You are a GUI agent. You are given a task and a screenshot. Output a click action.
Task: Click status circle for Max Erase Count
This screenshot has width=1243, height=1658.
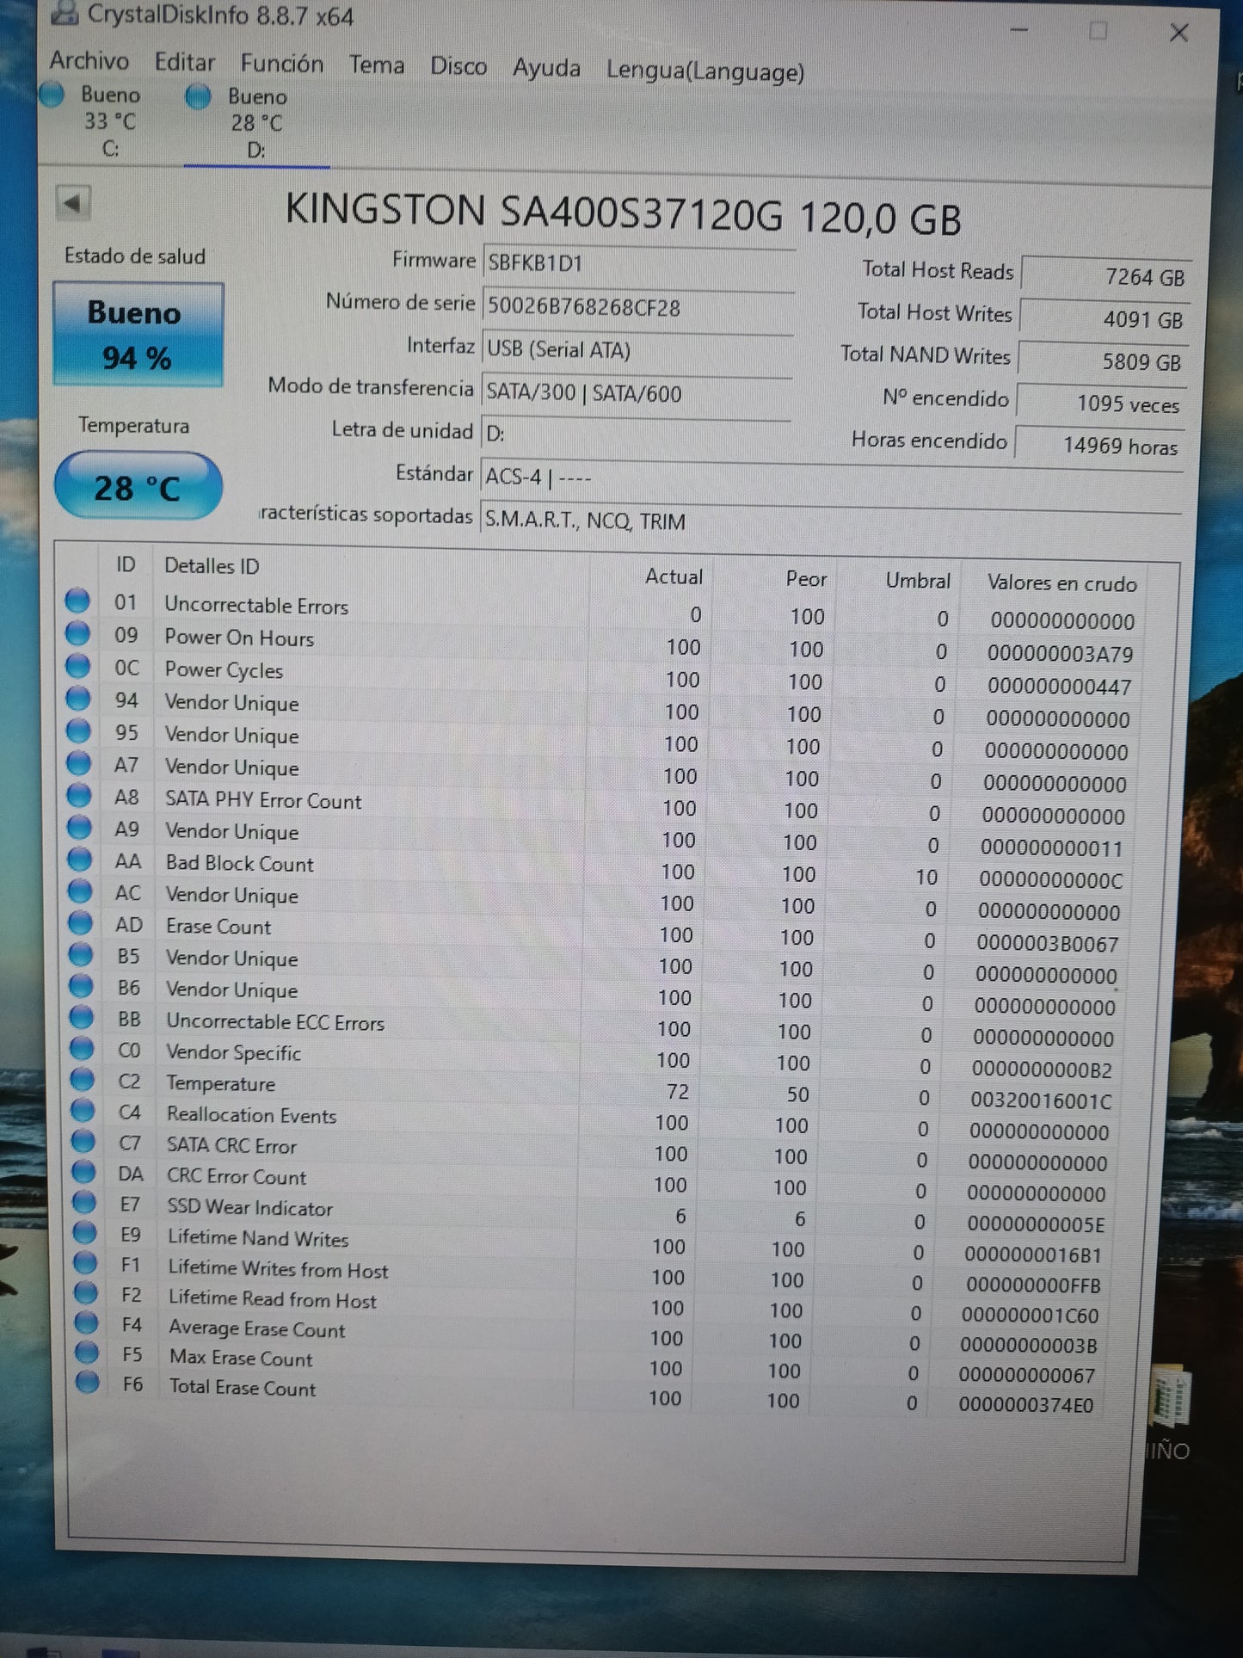point(87,1353)
